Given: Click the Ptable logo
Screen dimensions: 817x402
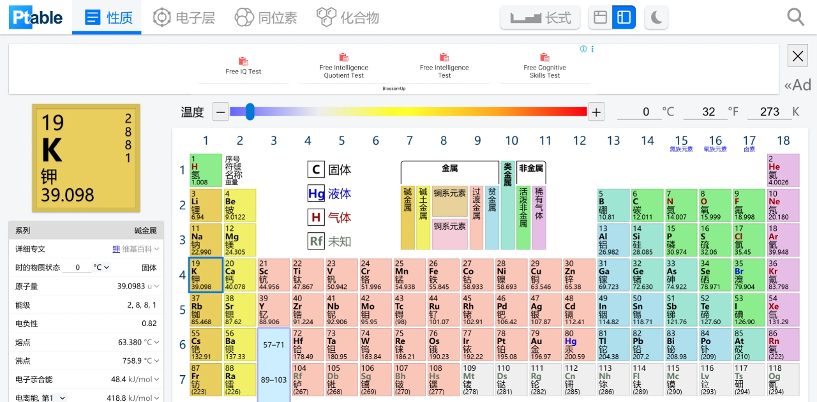Looking at the screenshot, I should point(36,17).
